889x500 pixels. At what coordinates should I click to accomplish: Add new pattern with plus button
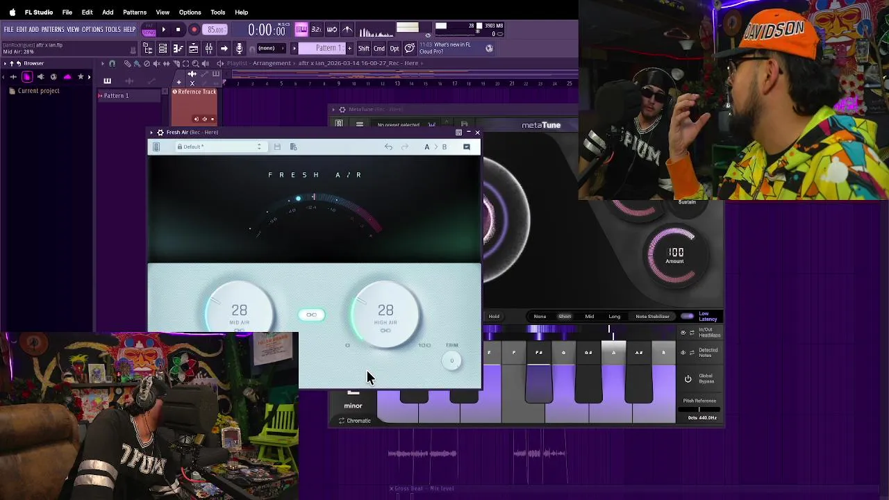(349, 48)
